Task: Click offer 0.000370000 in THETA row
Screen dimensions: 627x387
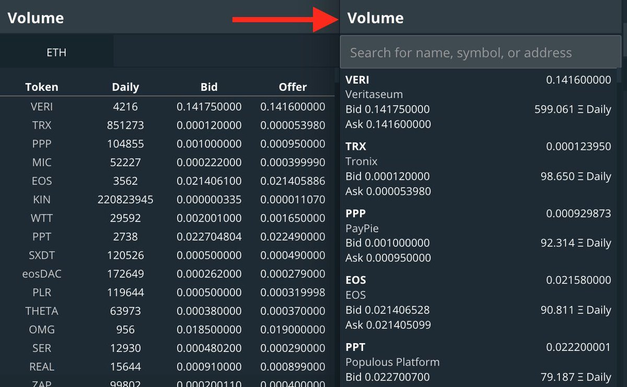Action: click(x=293, y=311)
